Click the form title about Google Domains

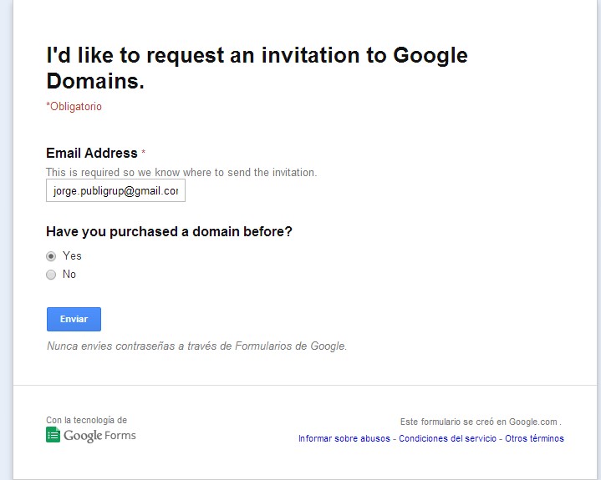click(257, 68)
